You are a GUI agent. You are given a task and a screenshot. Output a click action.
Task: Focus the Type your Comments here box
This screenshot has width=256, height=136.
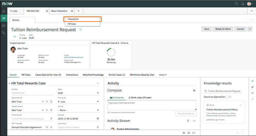pos(152,105)
